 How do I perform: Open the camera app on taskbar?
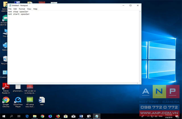point(89,116)
